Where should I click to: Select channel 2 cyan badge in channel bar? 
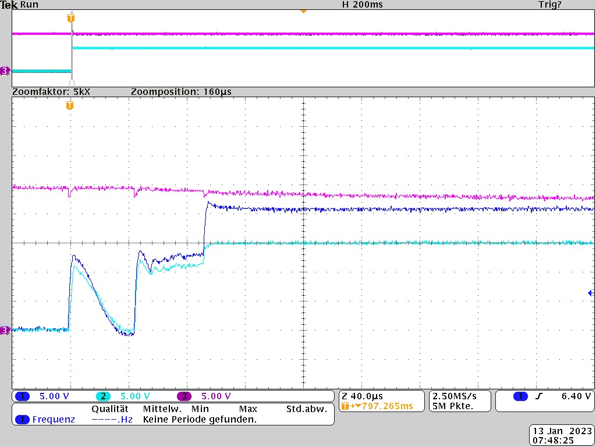point(103,396)
